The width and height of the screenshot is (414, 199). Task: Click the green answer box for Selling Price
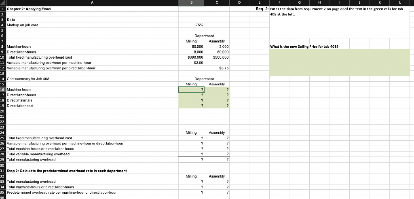(340, 63)
